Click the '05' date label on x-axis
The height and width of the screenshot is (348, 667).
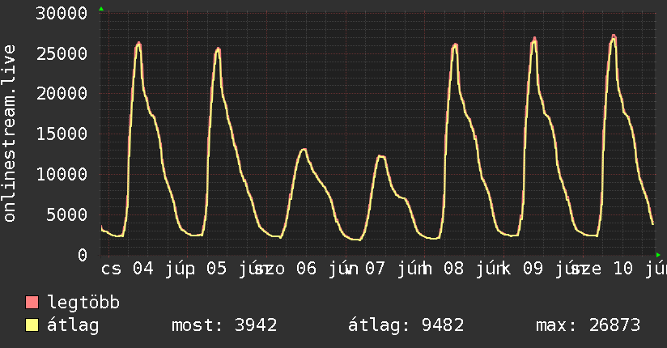(x=217, y=269)
